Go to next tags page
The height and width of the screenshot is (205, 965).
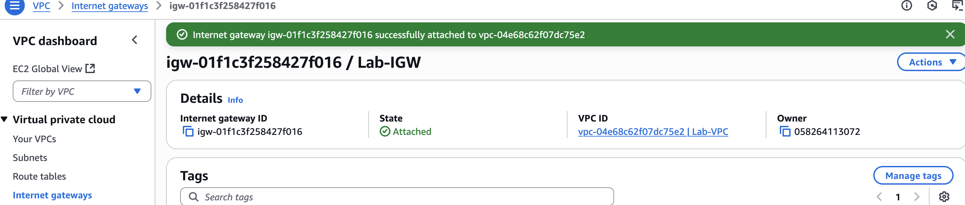(917, 197)
